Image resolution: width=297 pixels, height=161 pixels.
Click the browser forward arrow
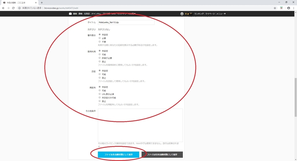(x=8, y=8)
